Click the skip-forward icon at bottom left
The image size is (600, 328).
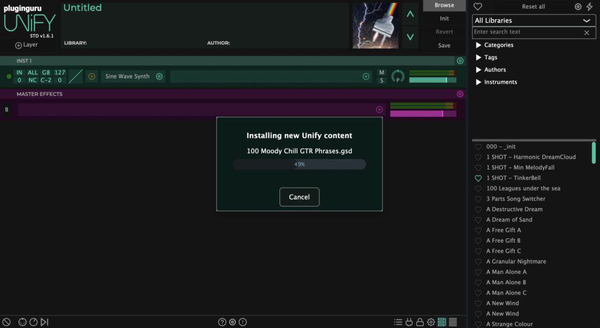point(45,322)
